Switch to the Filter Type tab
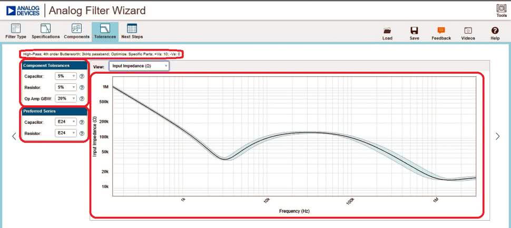 (16, 31)
